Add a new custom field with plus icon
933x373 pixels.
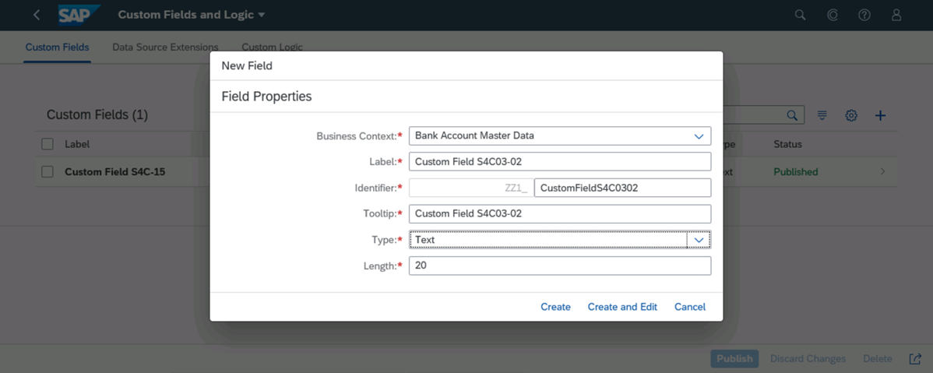[880, 115]
